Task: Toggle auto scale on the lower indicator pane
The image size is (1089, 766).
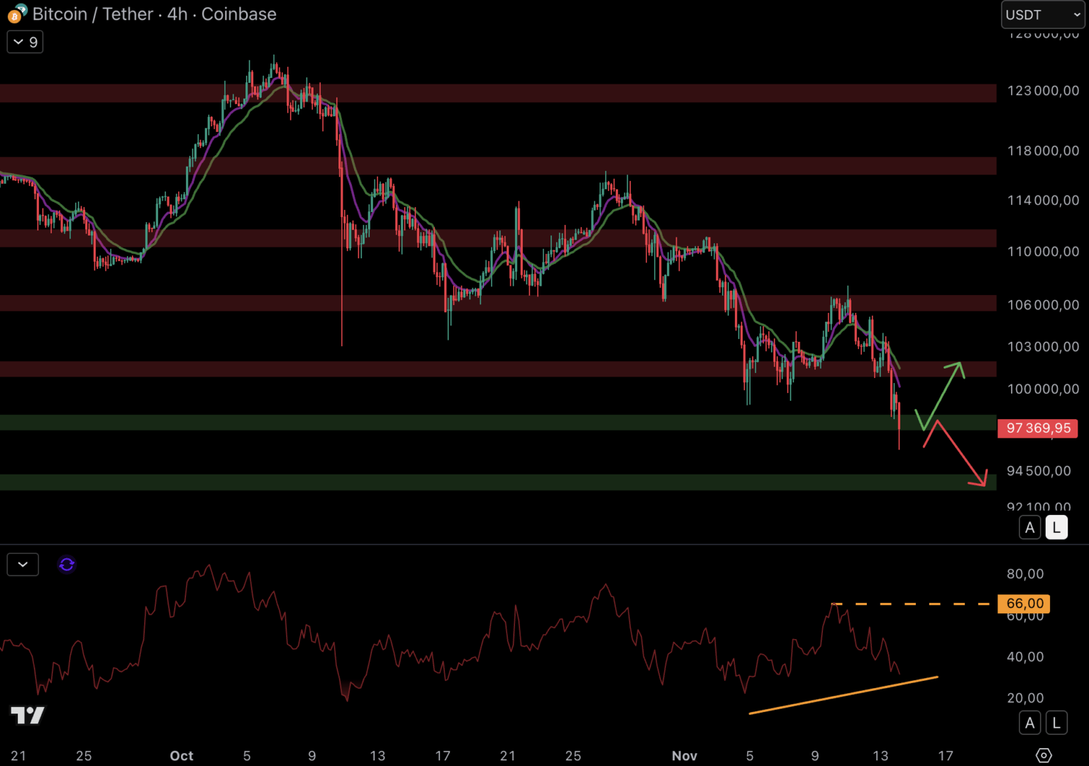Action: tap(1029, 723)
